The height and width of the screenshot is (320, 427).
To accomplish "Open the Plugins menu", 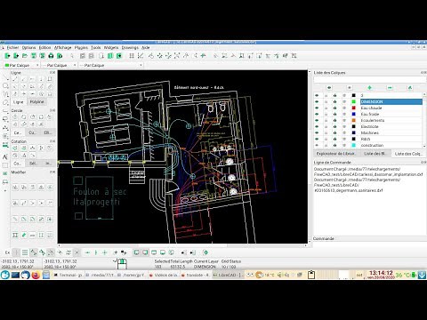I will (81, 47).
